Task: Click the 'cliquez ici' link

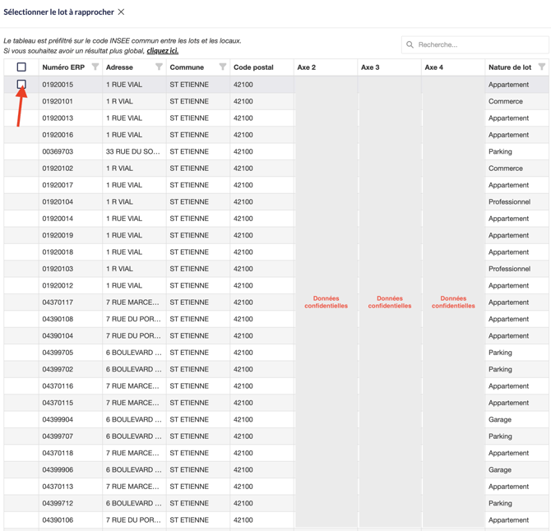Action: click(x=163, y=51)
